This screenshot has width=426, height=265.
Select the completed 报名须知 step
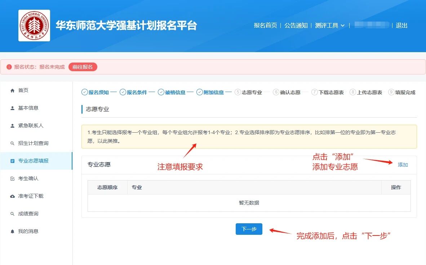pyautogui.click(x=95, y=92)
